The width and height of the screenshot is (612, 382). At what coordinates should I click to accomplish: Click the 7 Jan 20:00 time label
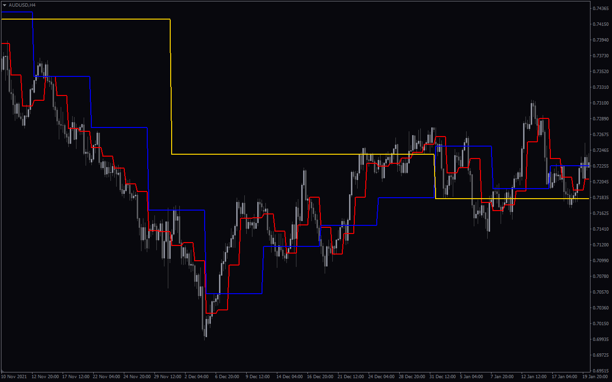503,377
